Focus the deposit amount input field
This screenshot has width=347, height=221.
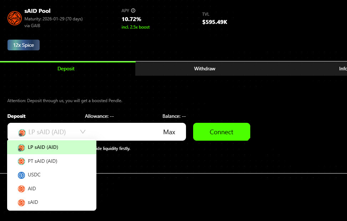[121, 132]
